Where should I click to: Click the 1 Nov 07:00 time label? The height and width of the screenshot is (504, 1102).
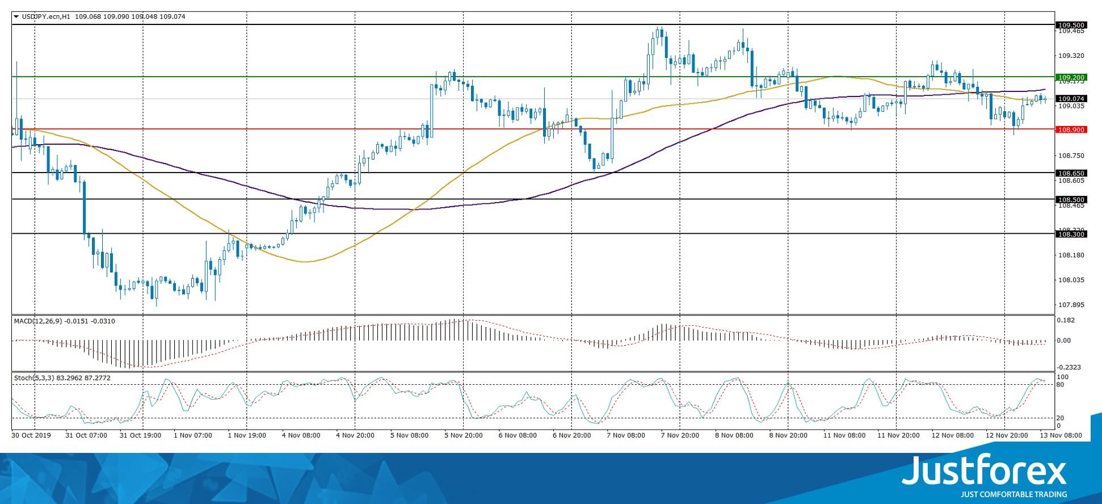[x=193, y=436]
